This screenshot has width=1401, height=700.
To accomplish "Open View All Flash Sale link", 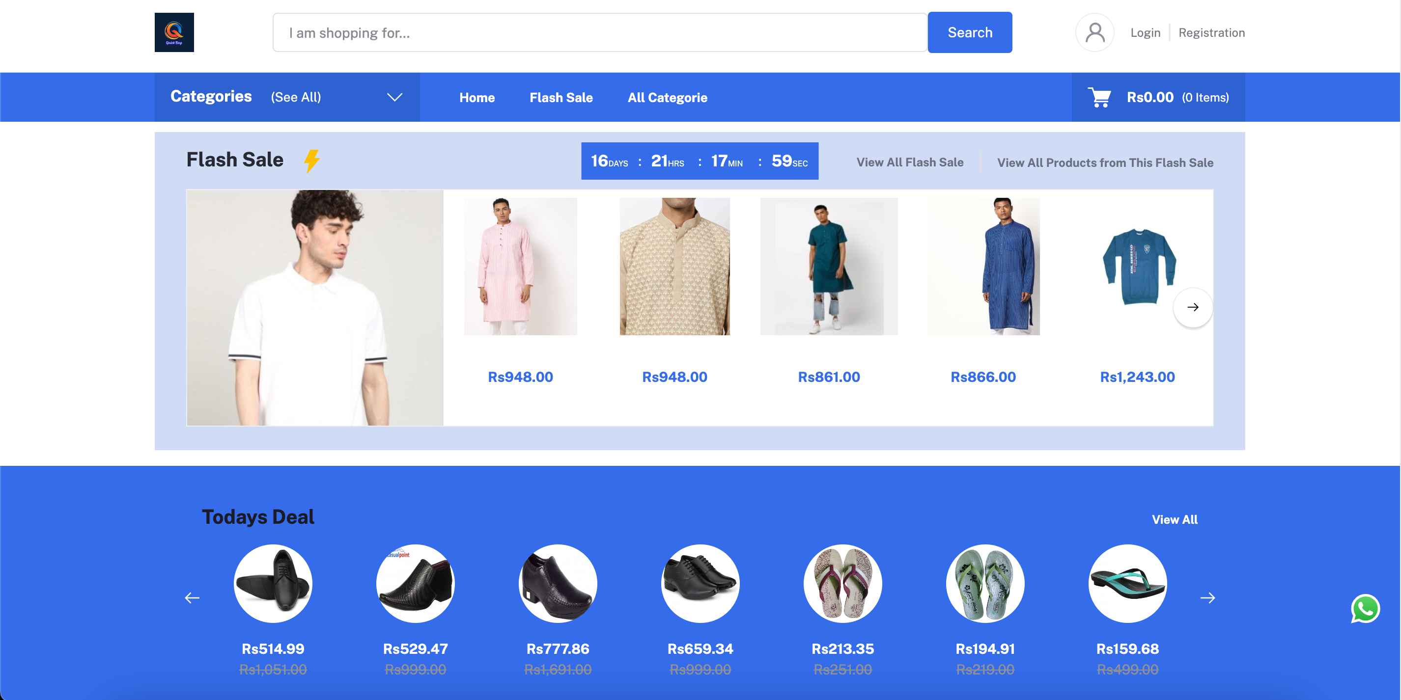I will pyautogui.click(x=910, y=162).
